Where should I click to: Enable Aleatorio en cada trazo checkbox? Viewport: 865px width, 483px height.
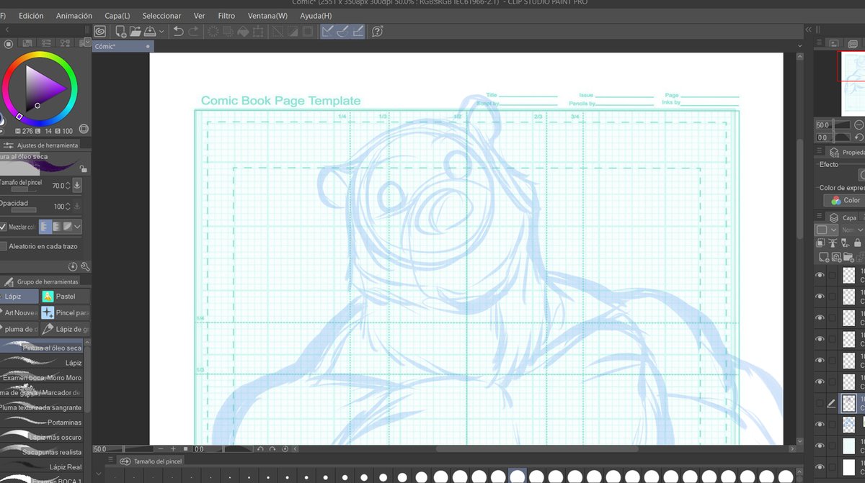pos(4,246)
